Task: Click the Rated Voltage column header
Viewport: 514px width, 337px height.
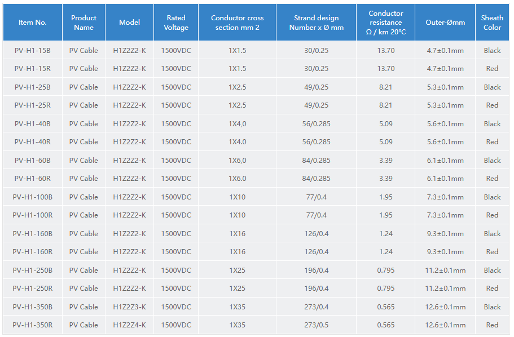Action: tap(176, 23)
